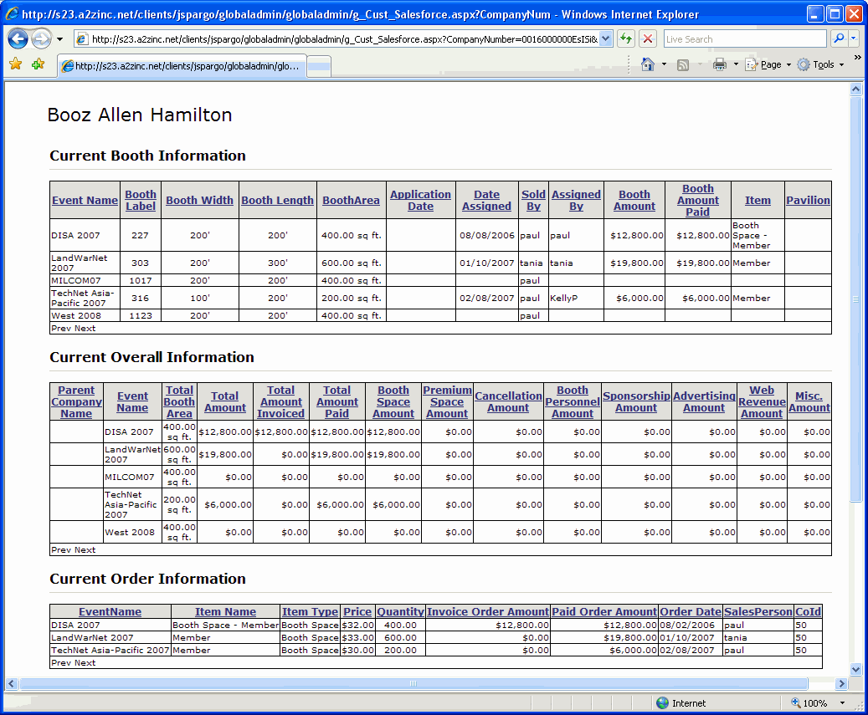This screenshot has width=868, height=715.
Task: Open recent pages dropdown beside Forward button
Action: pos(59,39)
